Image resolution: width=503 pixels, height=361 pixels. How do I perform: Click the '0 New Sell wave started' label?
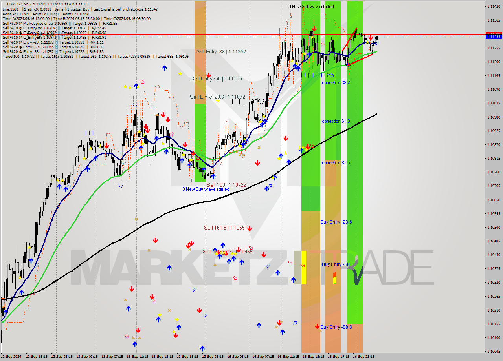click(311, 7)
